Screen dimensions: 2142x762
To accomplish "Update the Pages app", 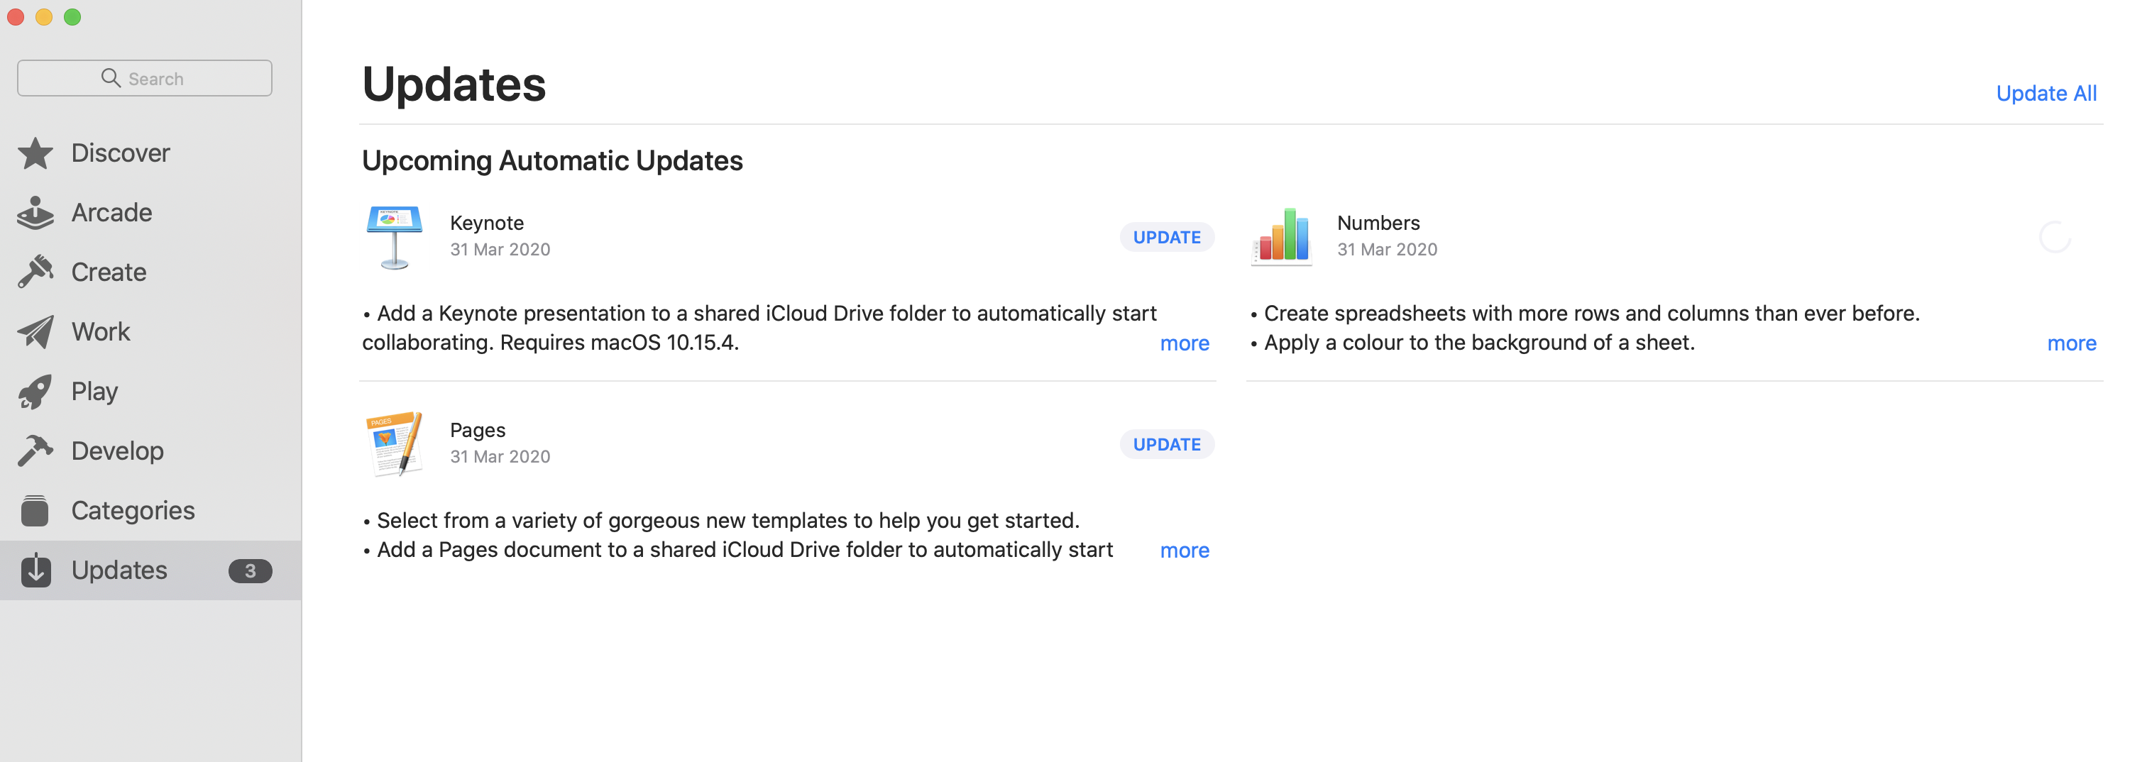I will tap(1167, 445).
